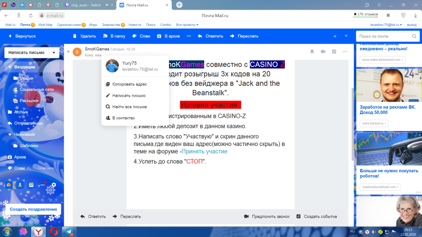This screenshot has height=237, width=422.
Task: Toggle the unread dot beside sender
Action: click(x=68, y=51)
